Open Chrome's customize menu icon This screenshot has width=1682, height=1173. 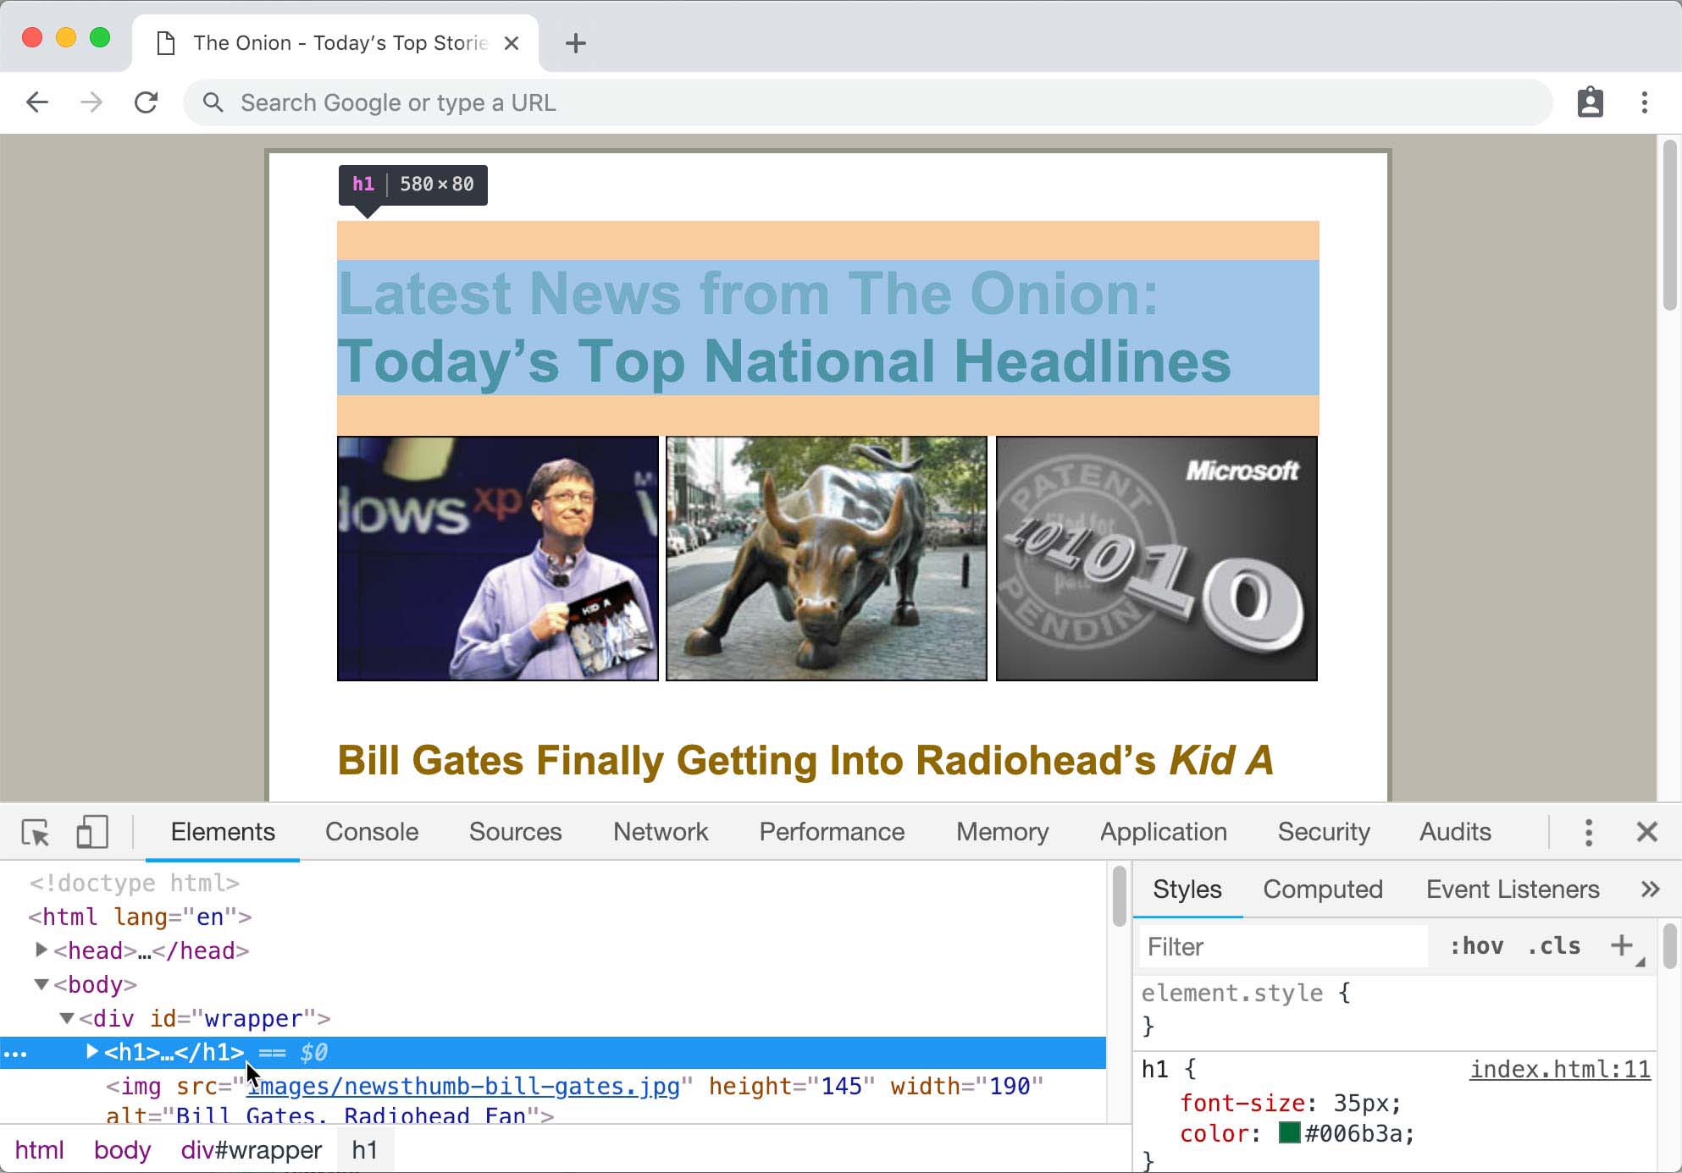click(x=1644, y=102)
